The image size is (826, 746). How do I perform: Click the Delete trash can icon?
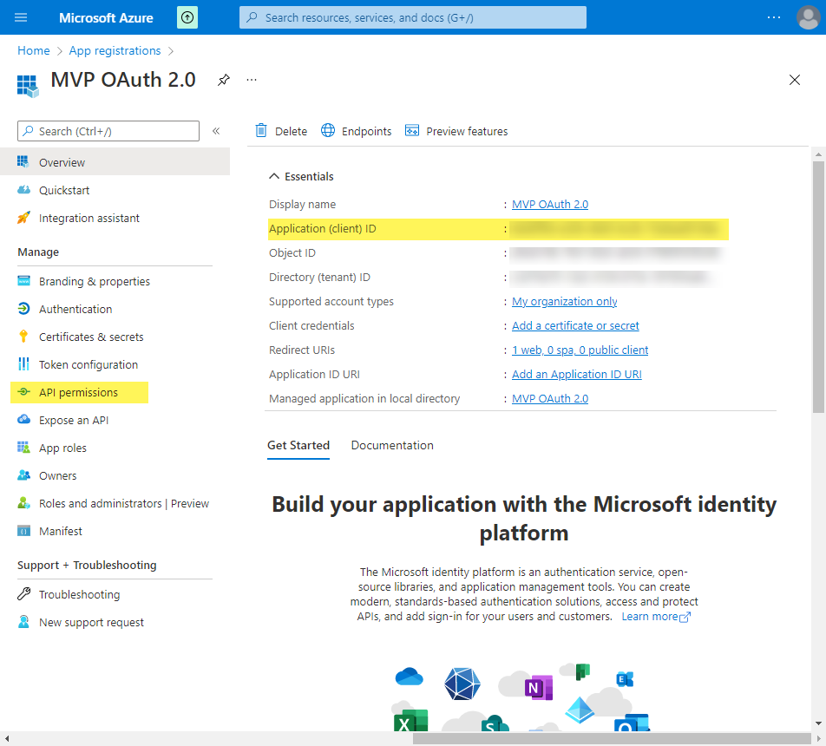261,130
